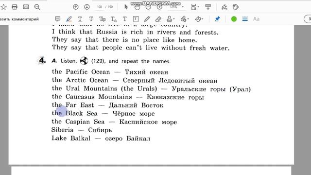This screenshot has height=175, width=311.
Task: Click the text 'the Caucasus Mountains'
Action: click(92, 97)
